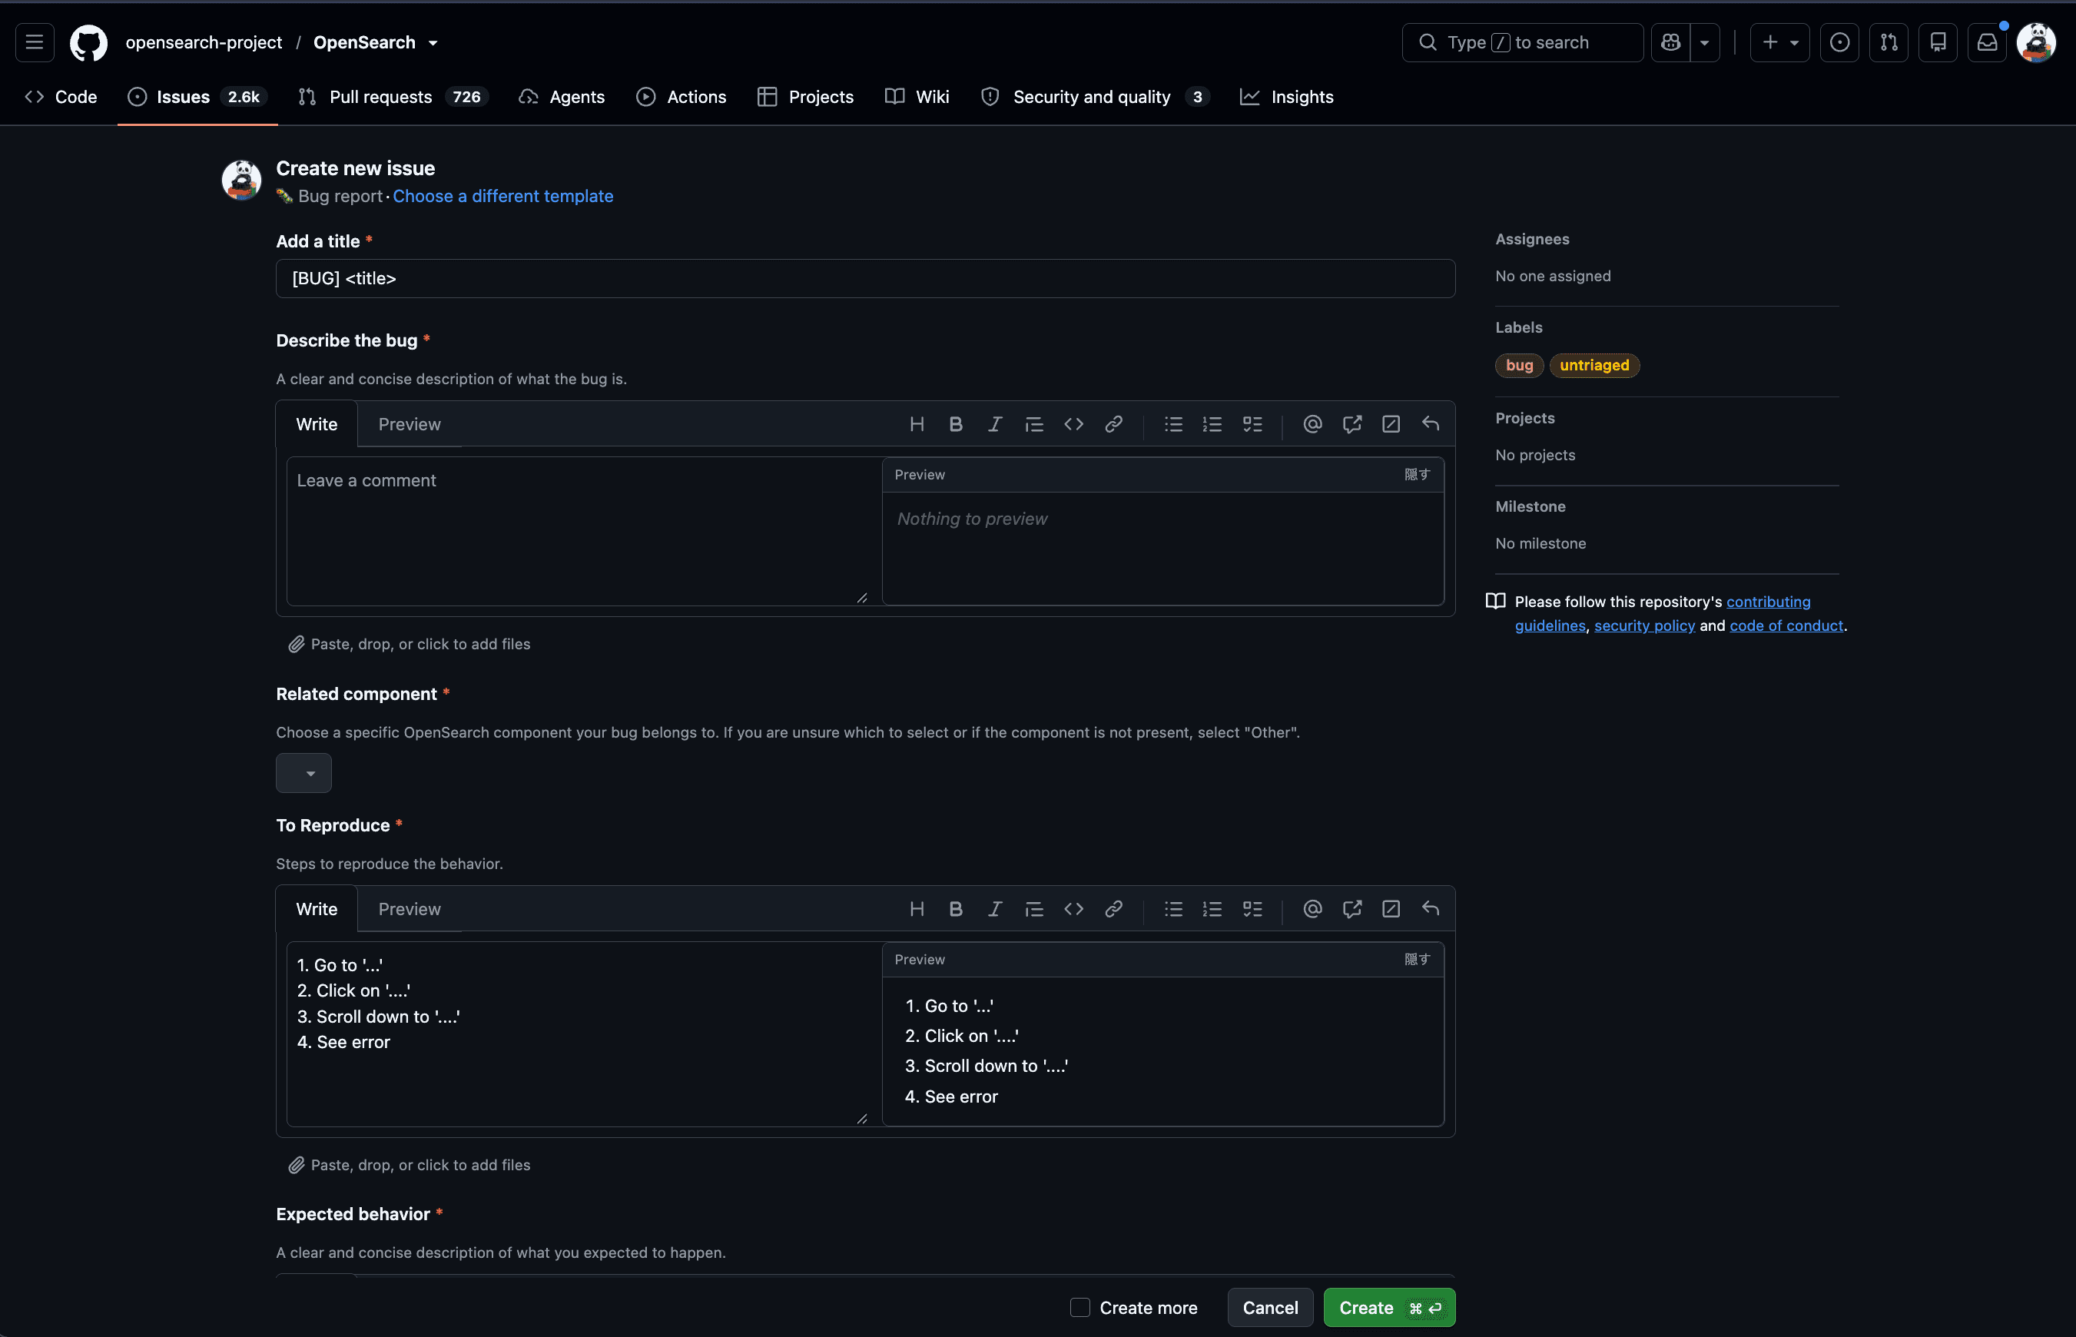Open the Pull requests tab
The height and width of the screenshot is (1337, 2076).
pyautogui.click(x=393, y=98)
